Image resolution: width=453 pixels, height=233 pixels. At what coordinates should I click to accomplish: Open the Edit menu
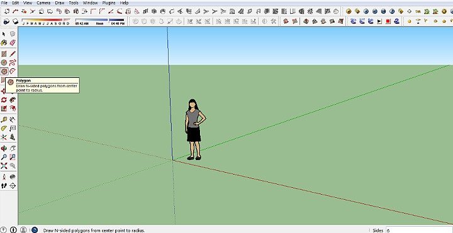(15, 3)
